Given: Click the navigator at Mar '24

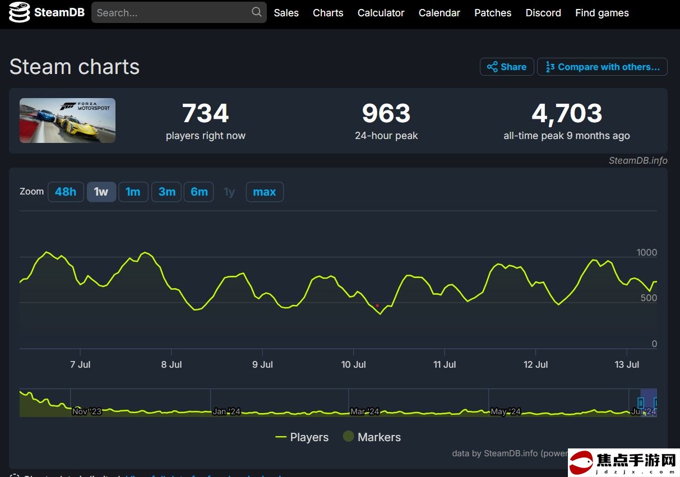Looking at the screenshot, I should click(365, 411).
